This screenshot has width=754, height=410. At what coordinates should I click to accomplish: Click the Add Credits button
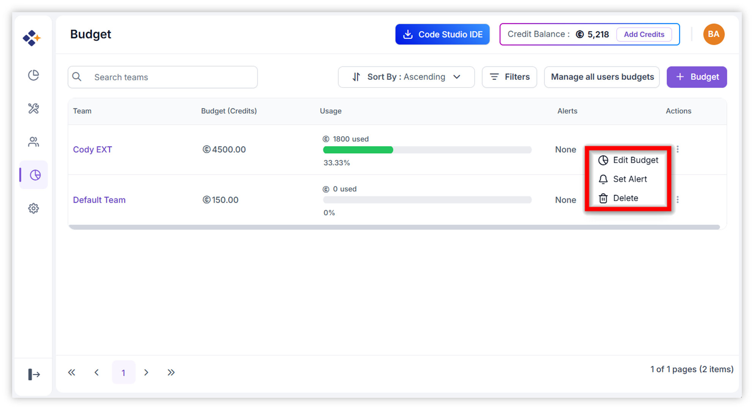(x=644, y=34)
